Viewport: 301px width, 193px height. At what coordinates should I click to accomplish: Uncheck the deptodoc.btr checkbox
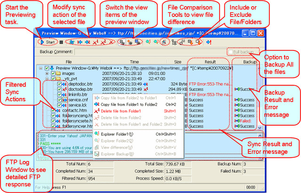pos(60,84)
